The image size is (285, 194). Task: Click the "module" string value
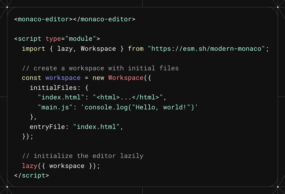(x=81, y=39)
